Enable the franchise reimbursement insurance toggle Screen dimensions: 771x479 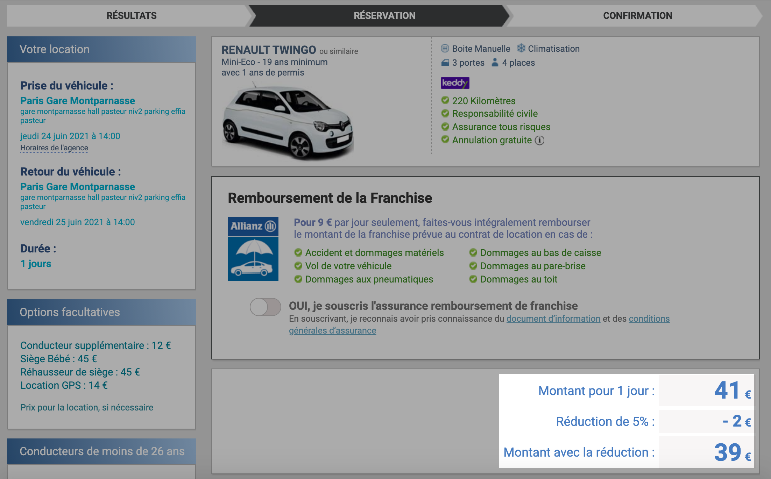pyautogui.click(x=265, y=307)
